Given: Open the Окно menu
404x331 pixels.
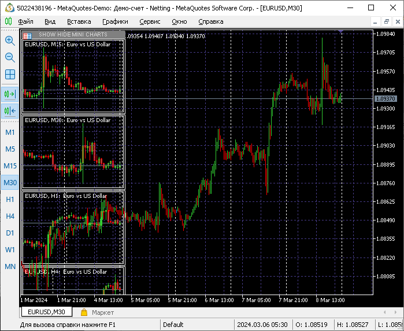Looking at the screenshot, I should tap(179, 21).
